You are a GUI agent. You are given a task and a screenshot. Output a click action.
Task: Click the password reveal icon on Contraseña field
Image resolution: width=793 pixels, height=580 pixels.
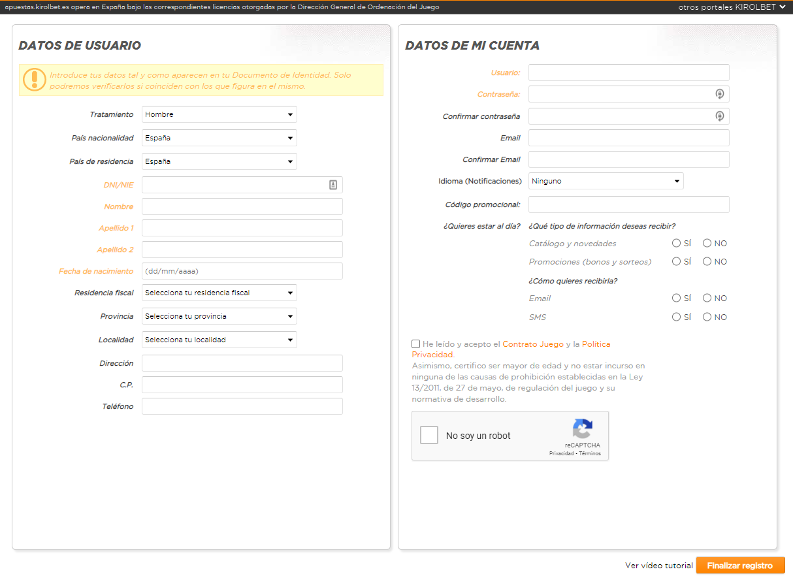(x=719, y=94)
